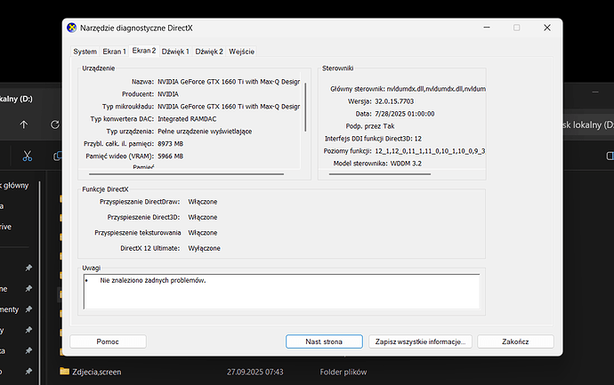The height and width of the screenshot is (385, 614).
Task: Click Zapisz wszystkie informacje button
Action: [x=421, y=341]
